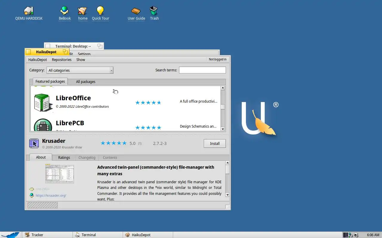Click the 'A full office productivi...' description

point(198,101)
